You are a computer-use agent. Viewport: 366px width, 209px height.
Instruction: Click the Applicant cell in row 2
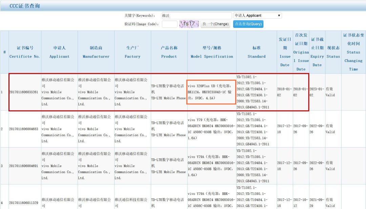(59, 129)
